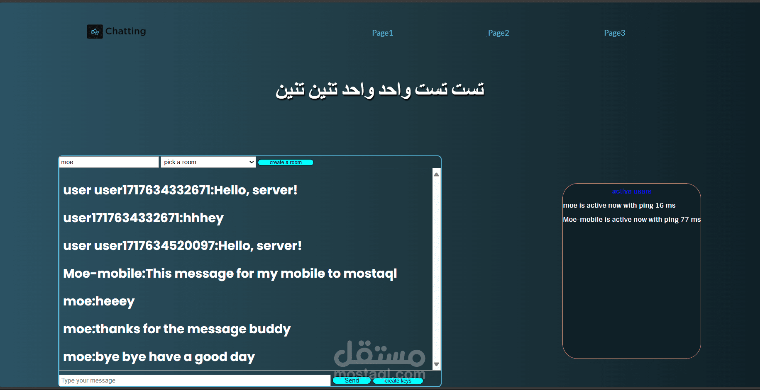Open the Page1 navigation link
This screenshot has height=390, width=760.
(x=382, y=33)
